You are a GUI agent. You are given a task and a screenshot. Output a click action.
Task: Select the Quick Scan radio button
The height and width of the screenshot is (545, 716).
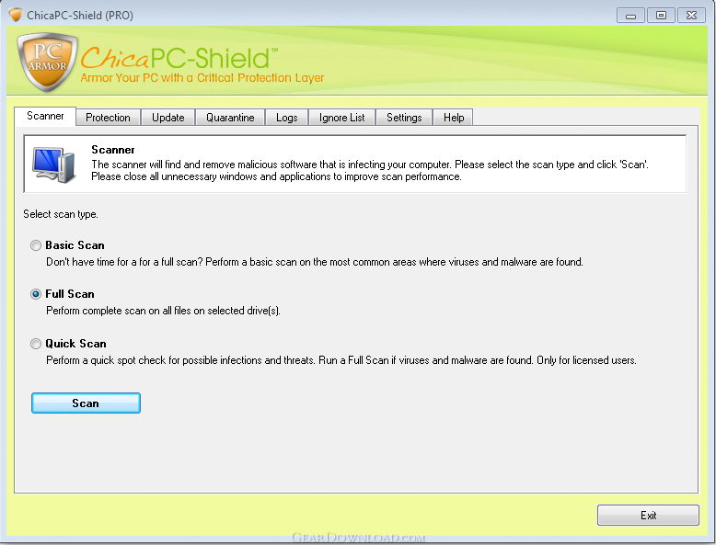[36, 344]
